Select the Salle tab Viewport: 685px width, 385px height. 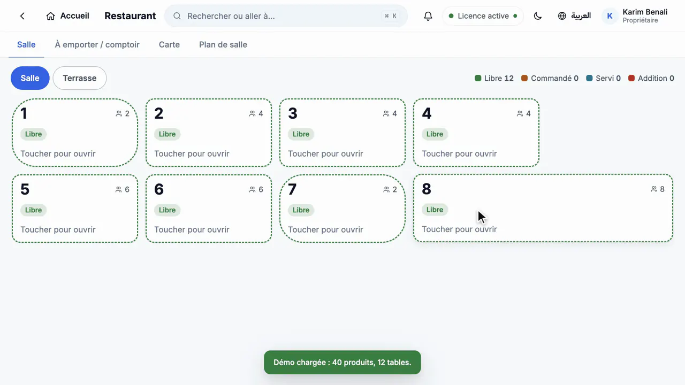26,44
